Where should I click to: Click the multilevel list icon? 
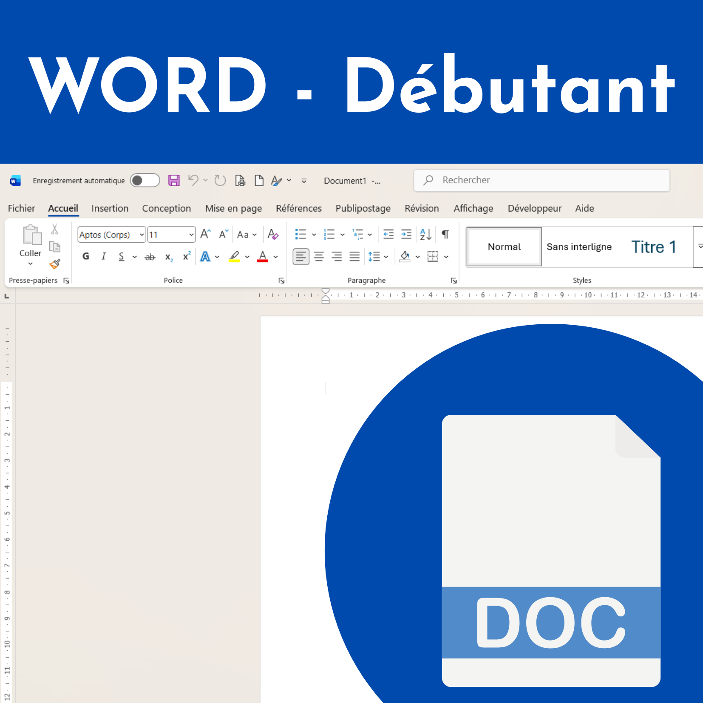[x=358, y=234]
